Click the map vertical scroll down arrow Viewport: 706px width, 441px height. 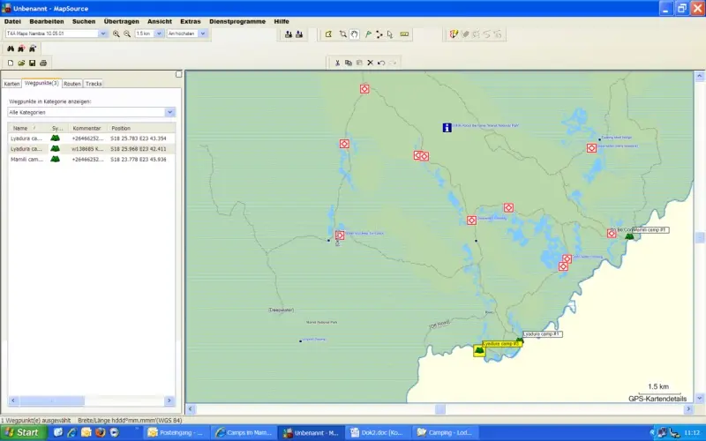(699, 399)
